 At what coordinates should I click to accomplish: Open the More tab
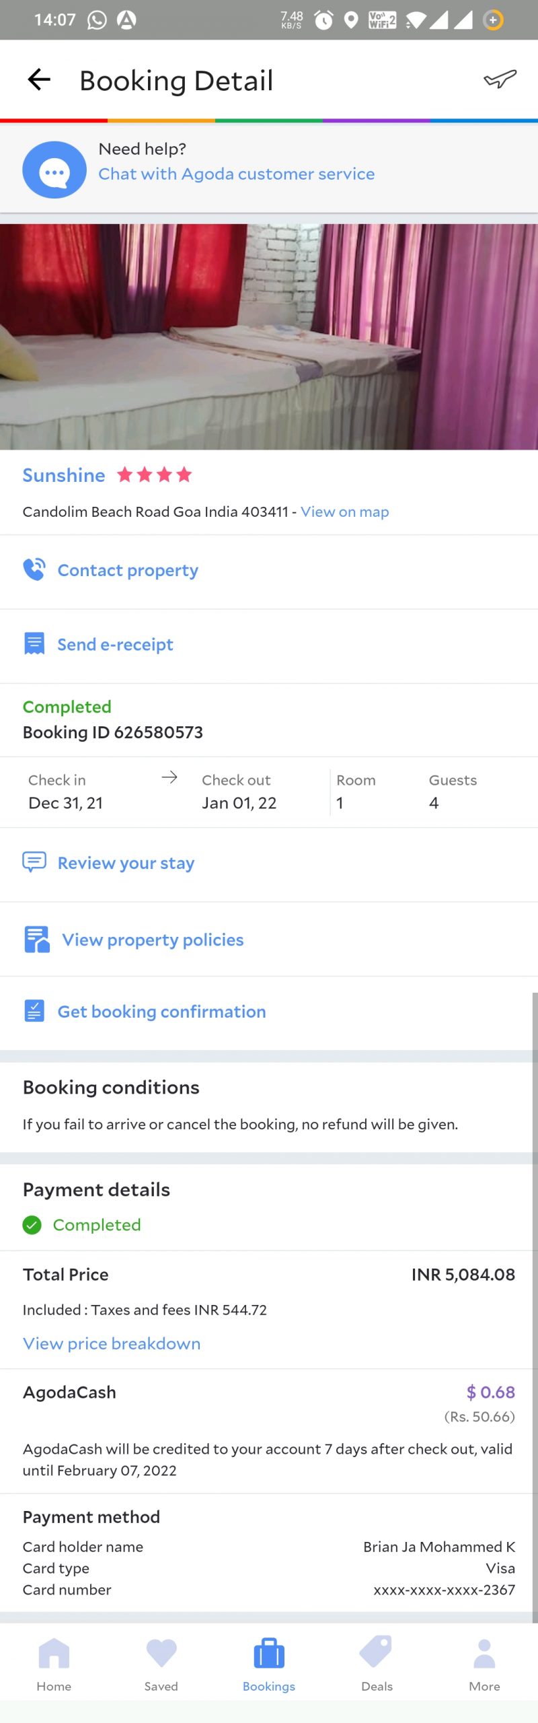click(484, 1664)
